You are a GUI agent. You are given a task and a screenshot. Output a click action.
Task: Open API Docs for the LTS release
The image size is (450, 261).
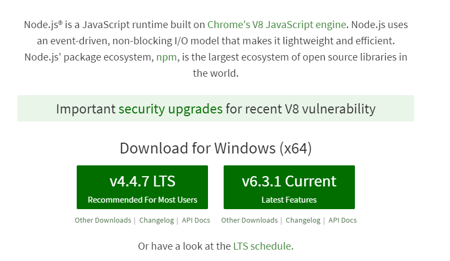[x=196, y=220]
